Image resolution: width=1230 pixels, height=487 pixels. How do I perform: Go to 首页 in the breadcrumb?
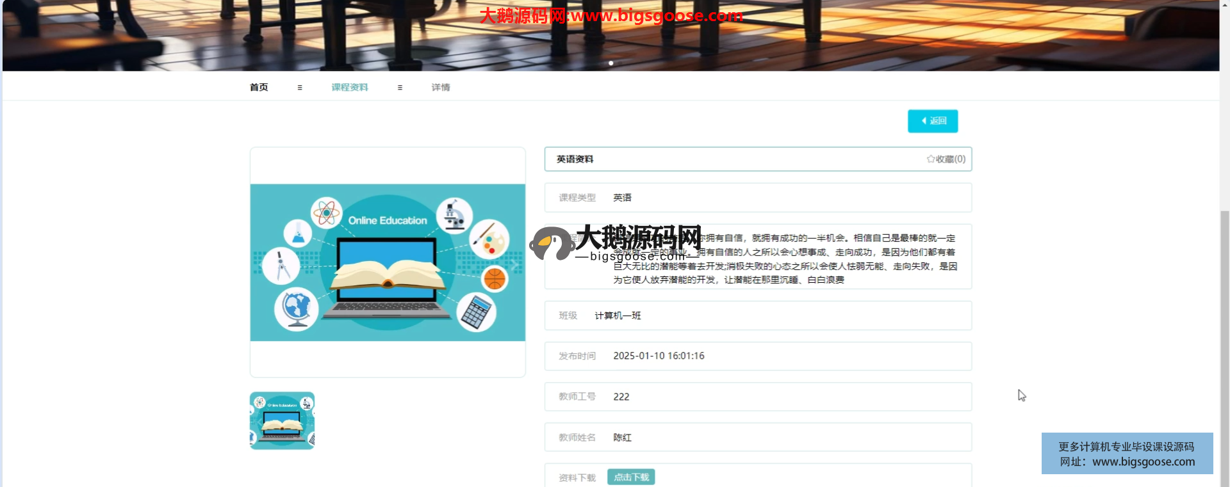pyautogui.click(x=259, y=88)
